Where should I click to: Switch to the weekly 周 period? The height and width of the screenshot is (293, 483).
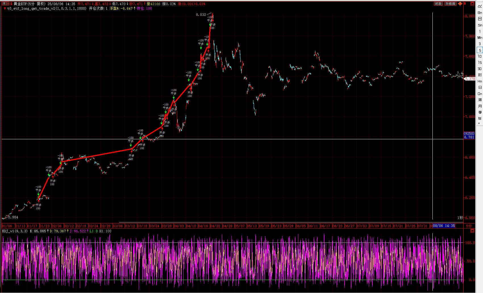480,100
